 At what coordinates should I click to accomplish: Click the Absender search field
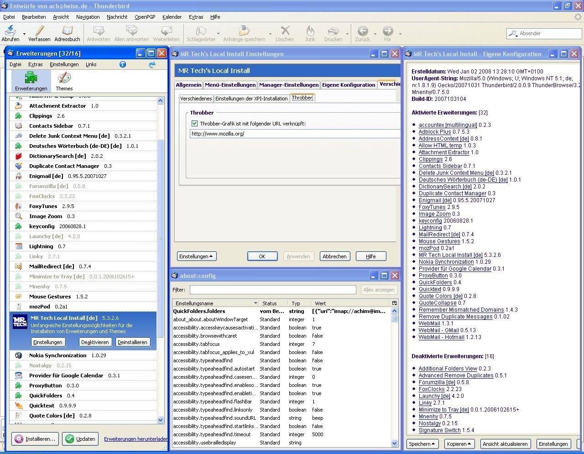[x=543, y=33]
